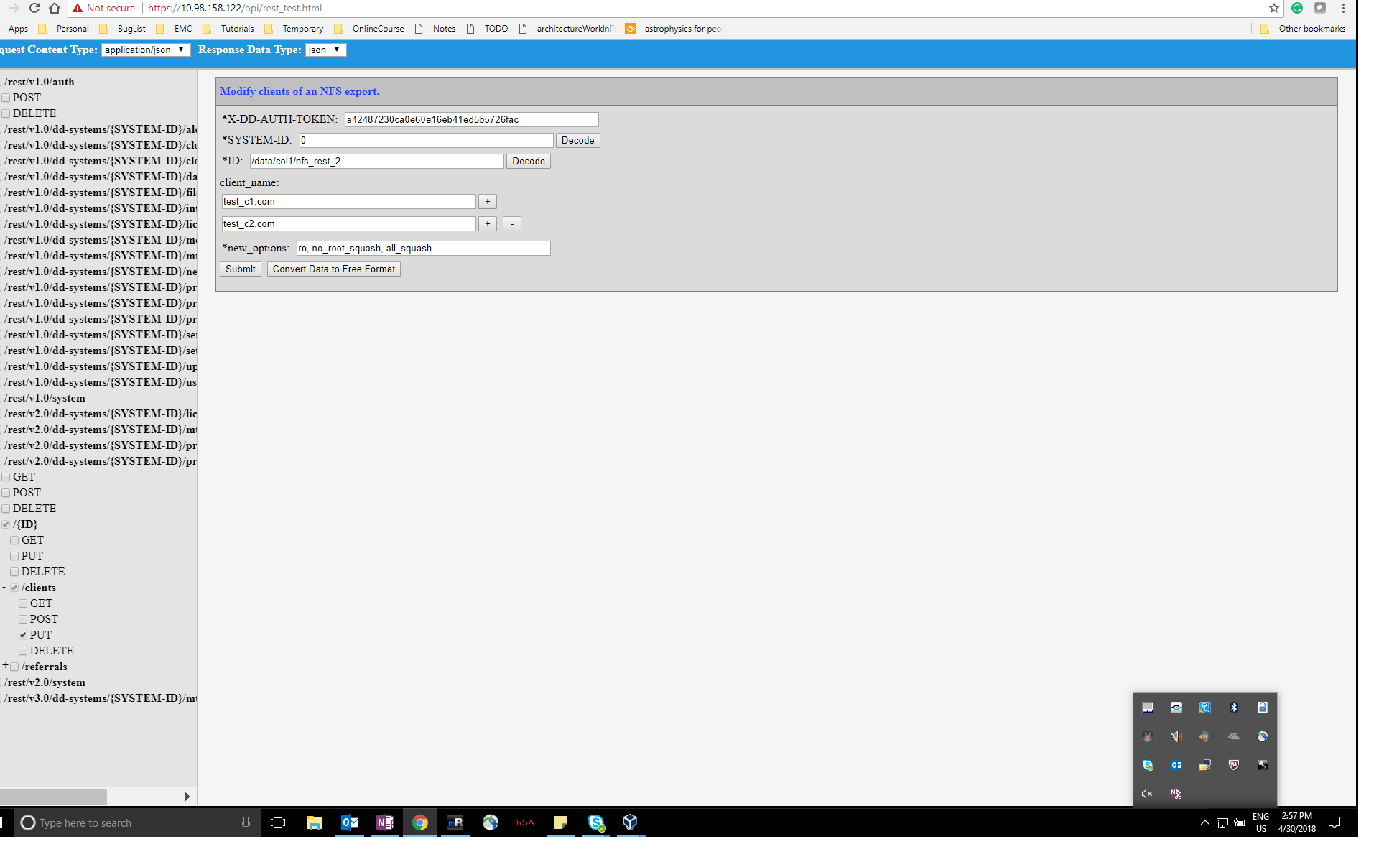
Task: Switch to Chrome in the taskbar
Action: coord(420,822)
